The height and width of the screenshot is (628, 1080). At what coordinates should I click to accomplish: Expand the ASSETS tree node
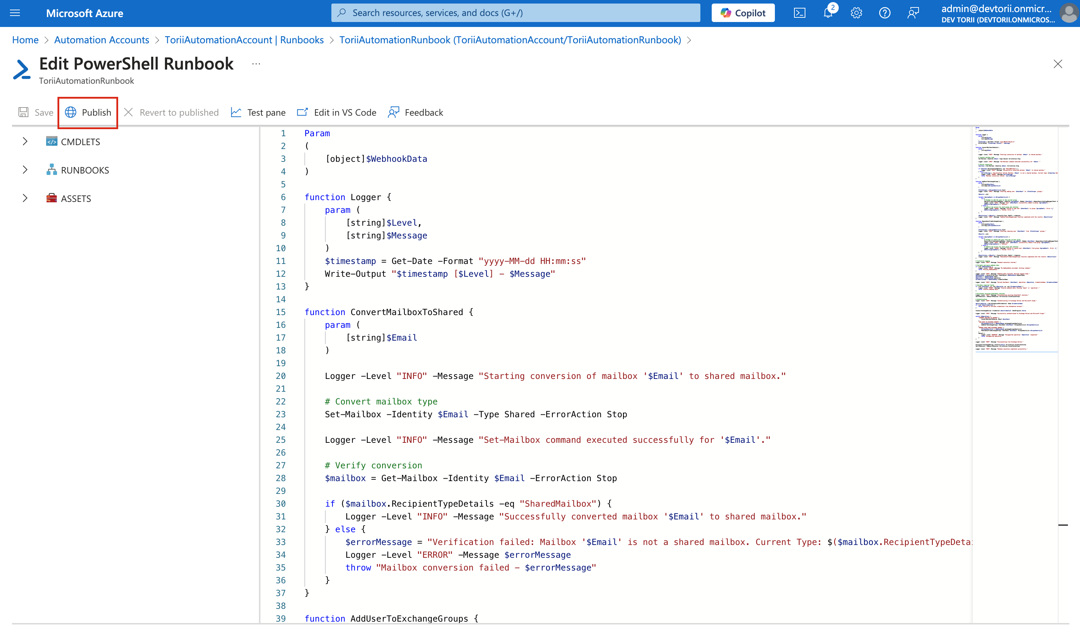click(25, 198)
